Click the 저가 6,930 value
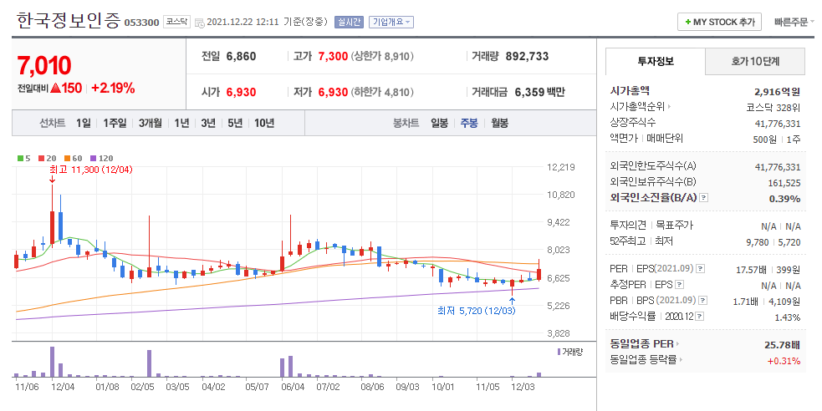This screenshot has width=822, height=411. coord(333,92)
